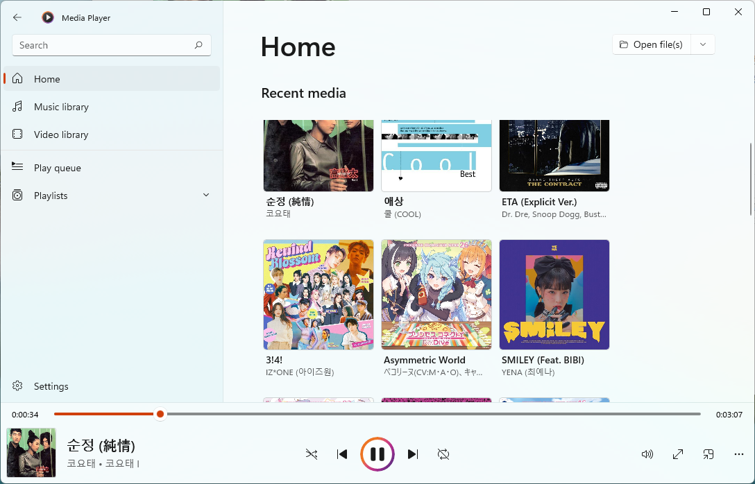Viewport: 755px width, 484px height.
Task: Open the dropdown arrow beside Open file(s)
Action: (x=703, y=44)
